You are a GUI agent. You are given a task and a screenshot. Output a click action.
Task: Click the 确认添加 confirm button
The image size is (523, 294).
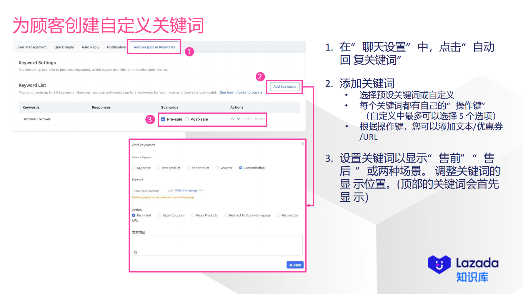[x=295, y=265]
